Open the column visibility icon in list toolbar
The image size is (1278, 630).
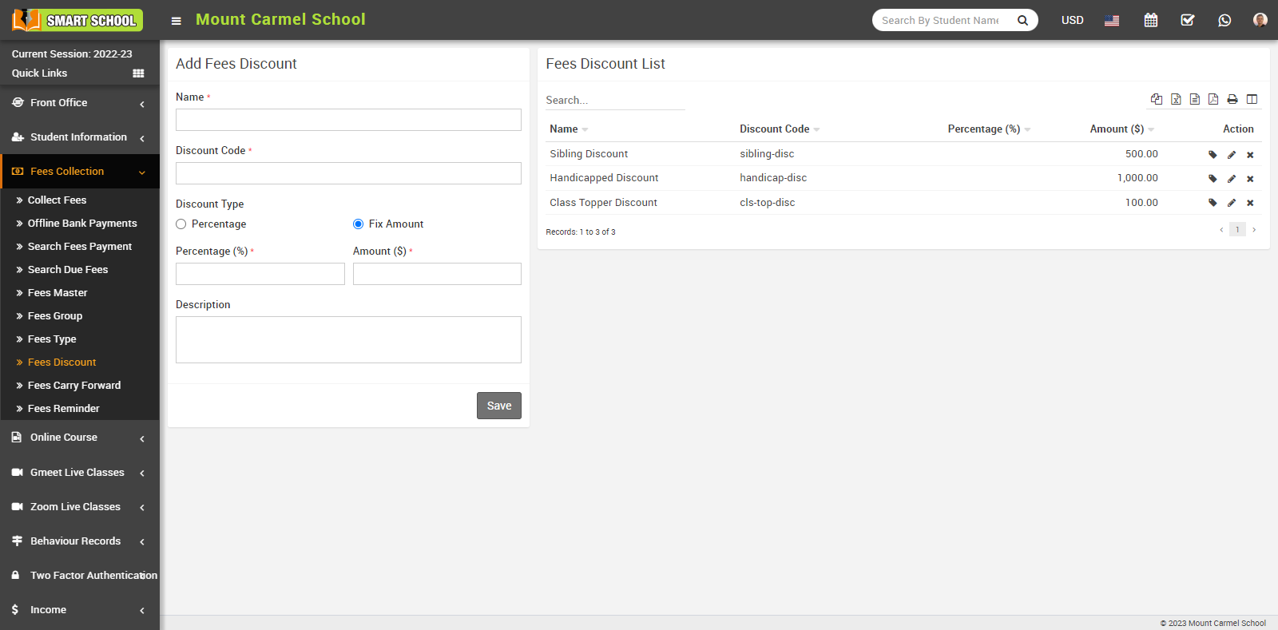coord(1252,99)
